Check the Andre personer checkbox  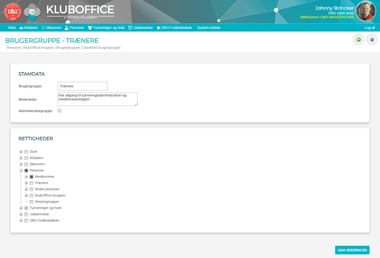31,189
